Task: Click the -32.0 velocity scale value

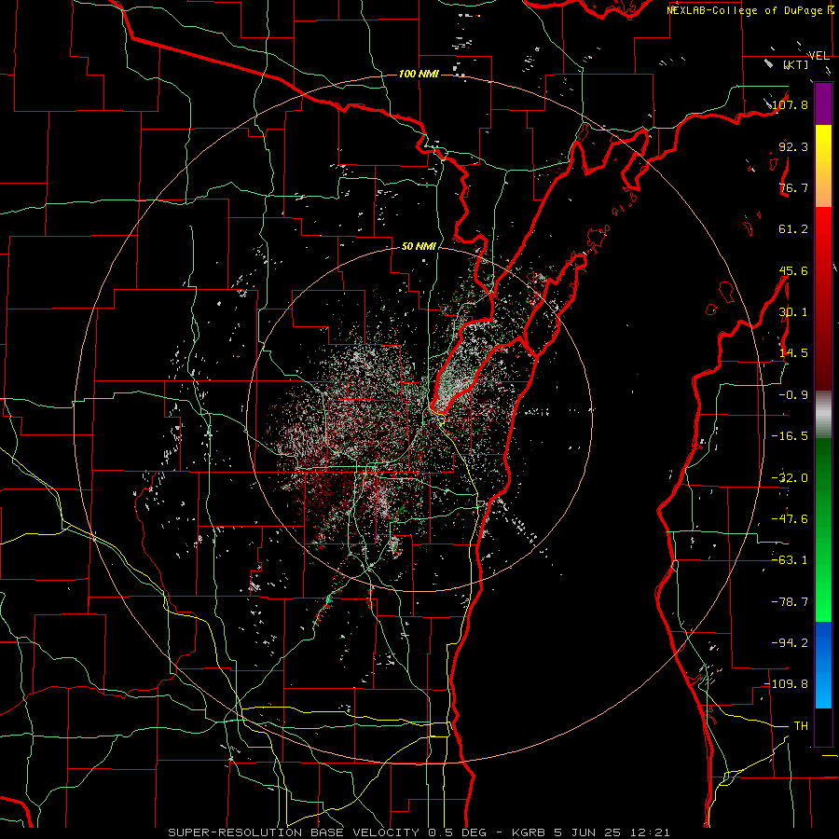Action: (x=790, y=478)
